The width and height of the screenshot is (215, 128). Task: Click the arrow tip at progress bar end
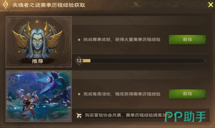pos(205,61)
